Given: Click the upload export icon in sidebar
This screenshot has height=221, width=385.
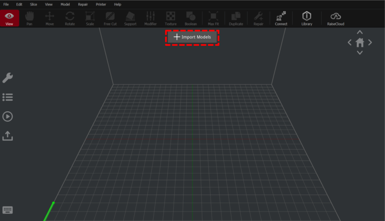Looking at the screenshot, I should (7, 136).
